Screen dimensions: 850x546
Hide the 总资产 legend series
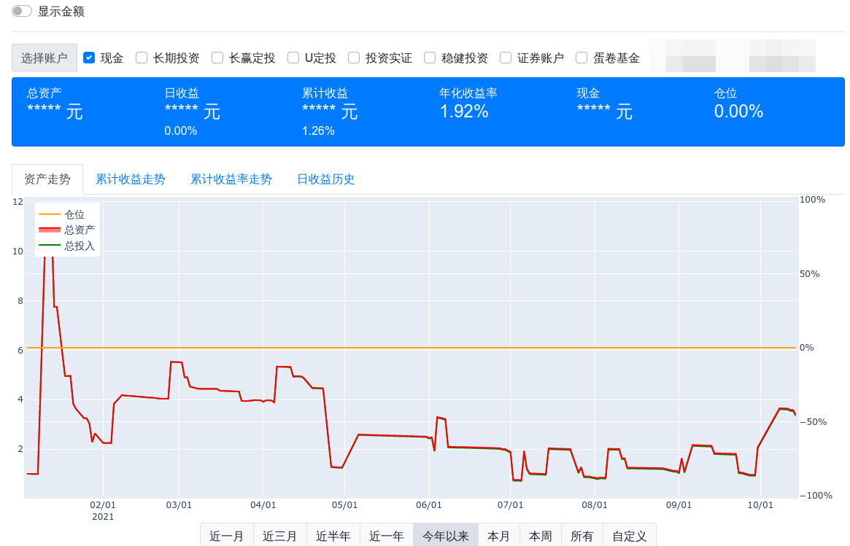[x=66, y=230]
